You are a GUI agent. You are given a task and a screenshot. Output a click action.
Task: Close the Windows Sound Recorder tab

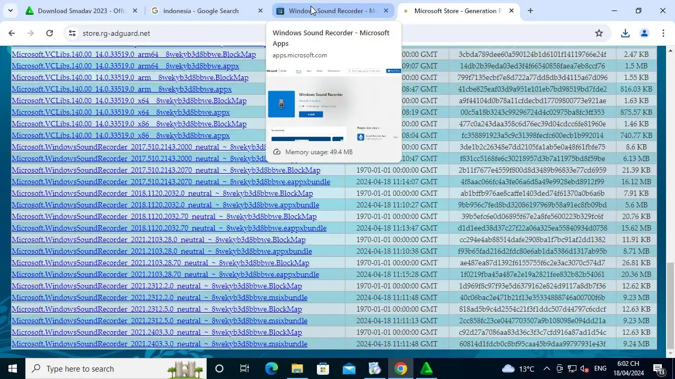tap(386, 11)
